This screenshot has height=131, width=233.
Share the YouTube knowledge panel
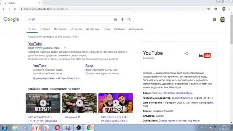coord(186,53)
